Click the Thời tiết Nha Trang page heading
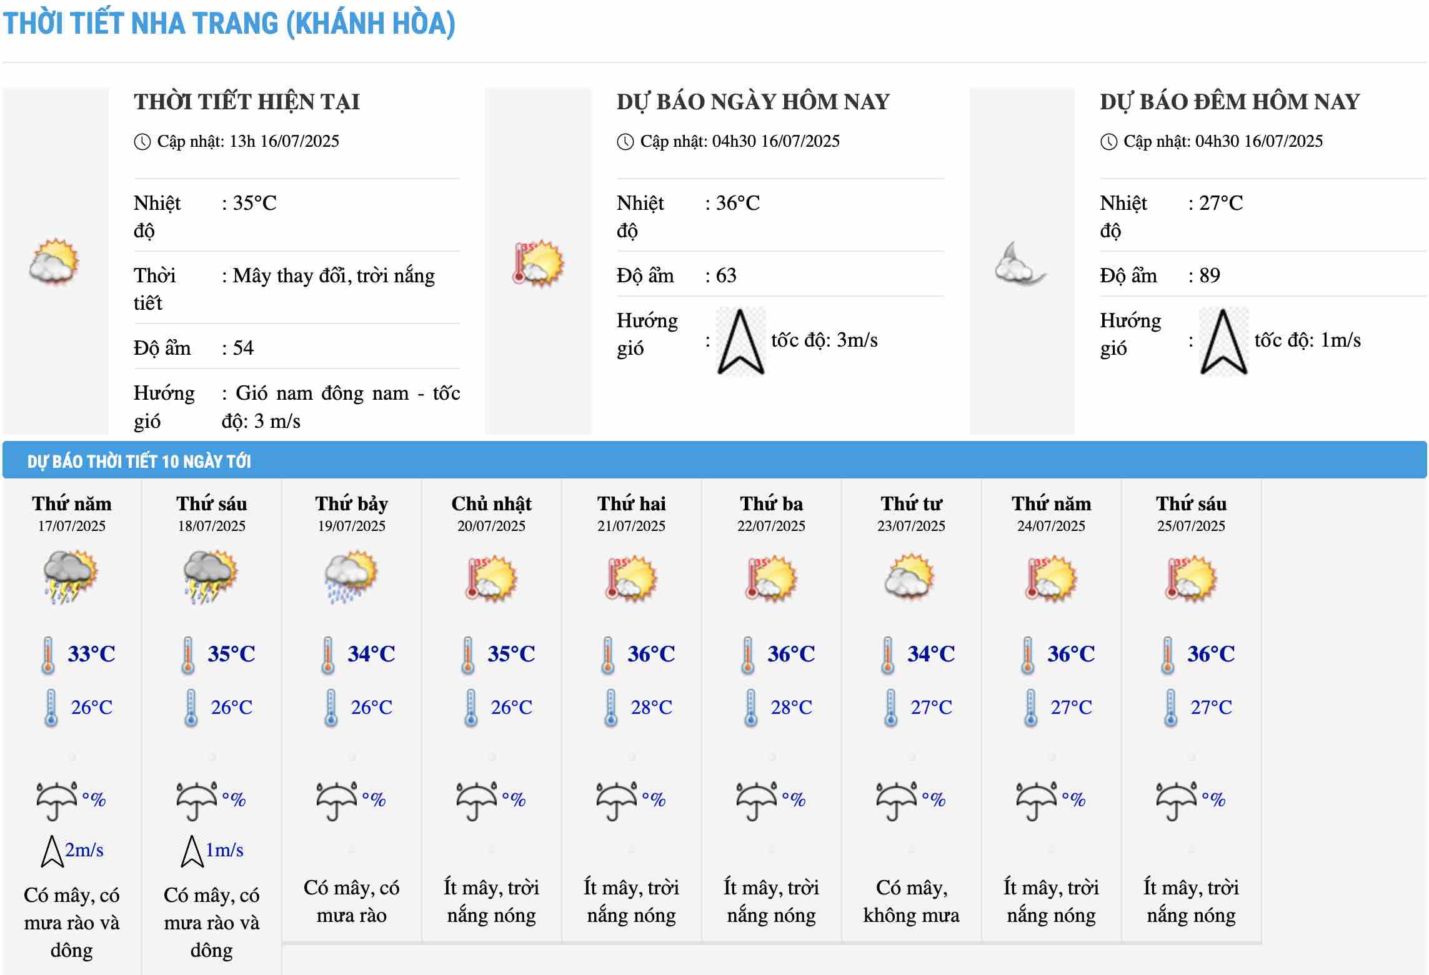 click(x=229, y=24)
